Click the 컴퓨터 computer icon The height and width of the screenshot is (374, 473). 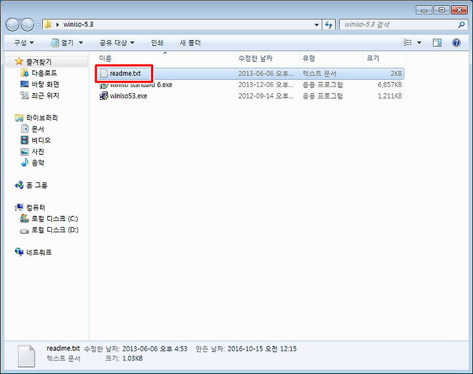(19, 207)
